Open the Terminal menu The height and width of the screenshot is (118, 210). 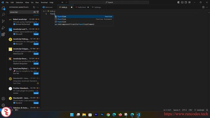(x=44, y=2)
